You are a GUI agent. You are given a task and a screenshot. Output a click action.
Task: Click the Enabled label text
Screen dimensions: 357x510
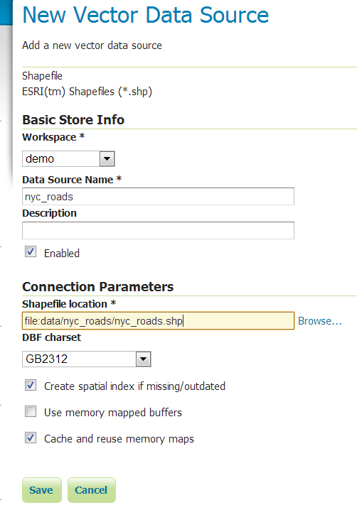point(62,254)
